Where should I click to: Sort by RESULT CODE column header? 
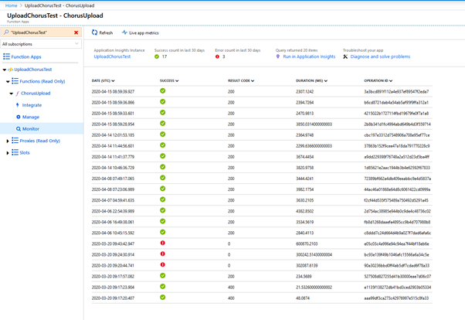click(241, 80)
